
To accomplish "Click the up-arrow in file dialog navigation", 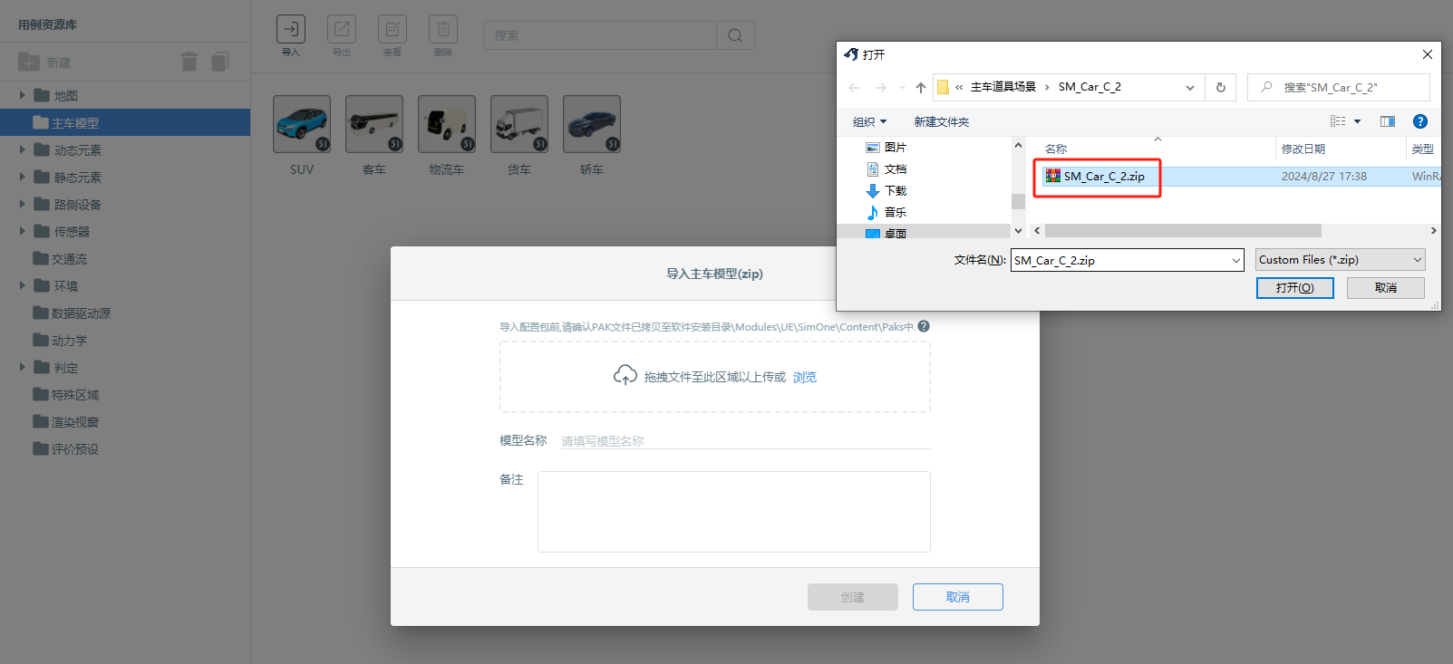I will (x=921, y=87).
